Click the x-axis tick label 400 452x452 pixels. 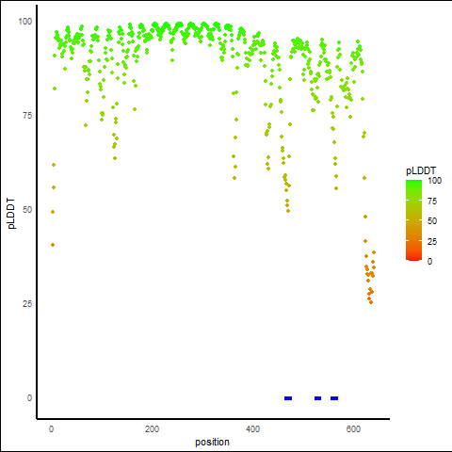pos(252,429)
